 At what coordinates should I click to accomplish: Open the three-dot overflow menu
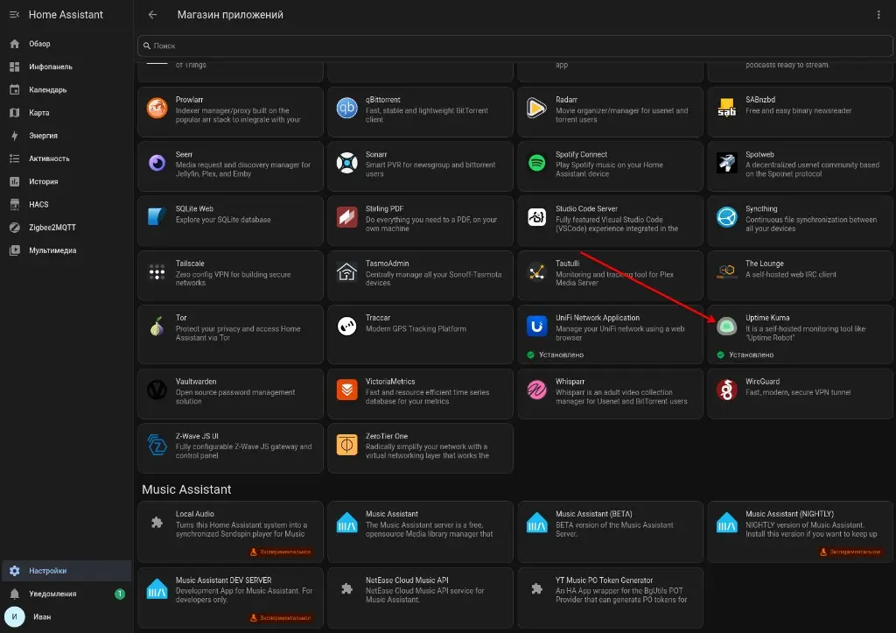click(x=878, y=14)
